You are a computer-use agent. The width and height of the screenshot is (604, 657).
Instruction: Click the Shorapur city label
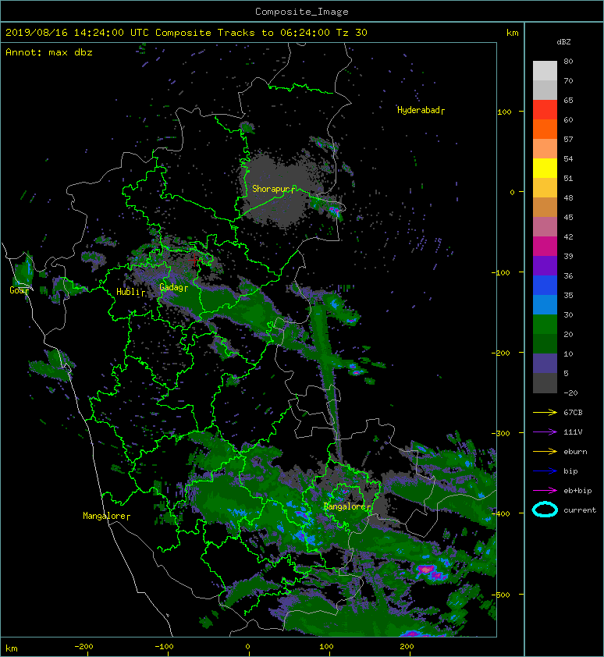point(273,189)
